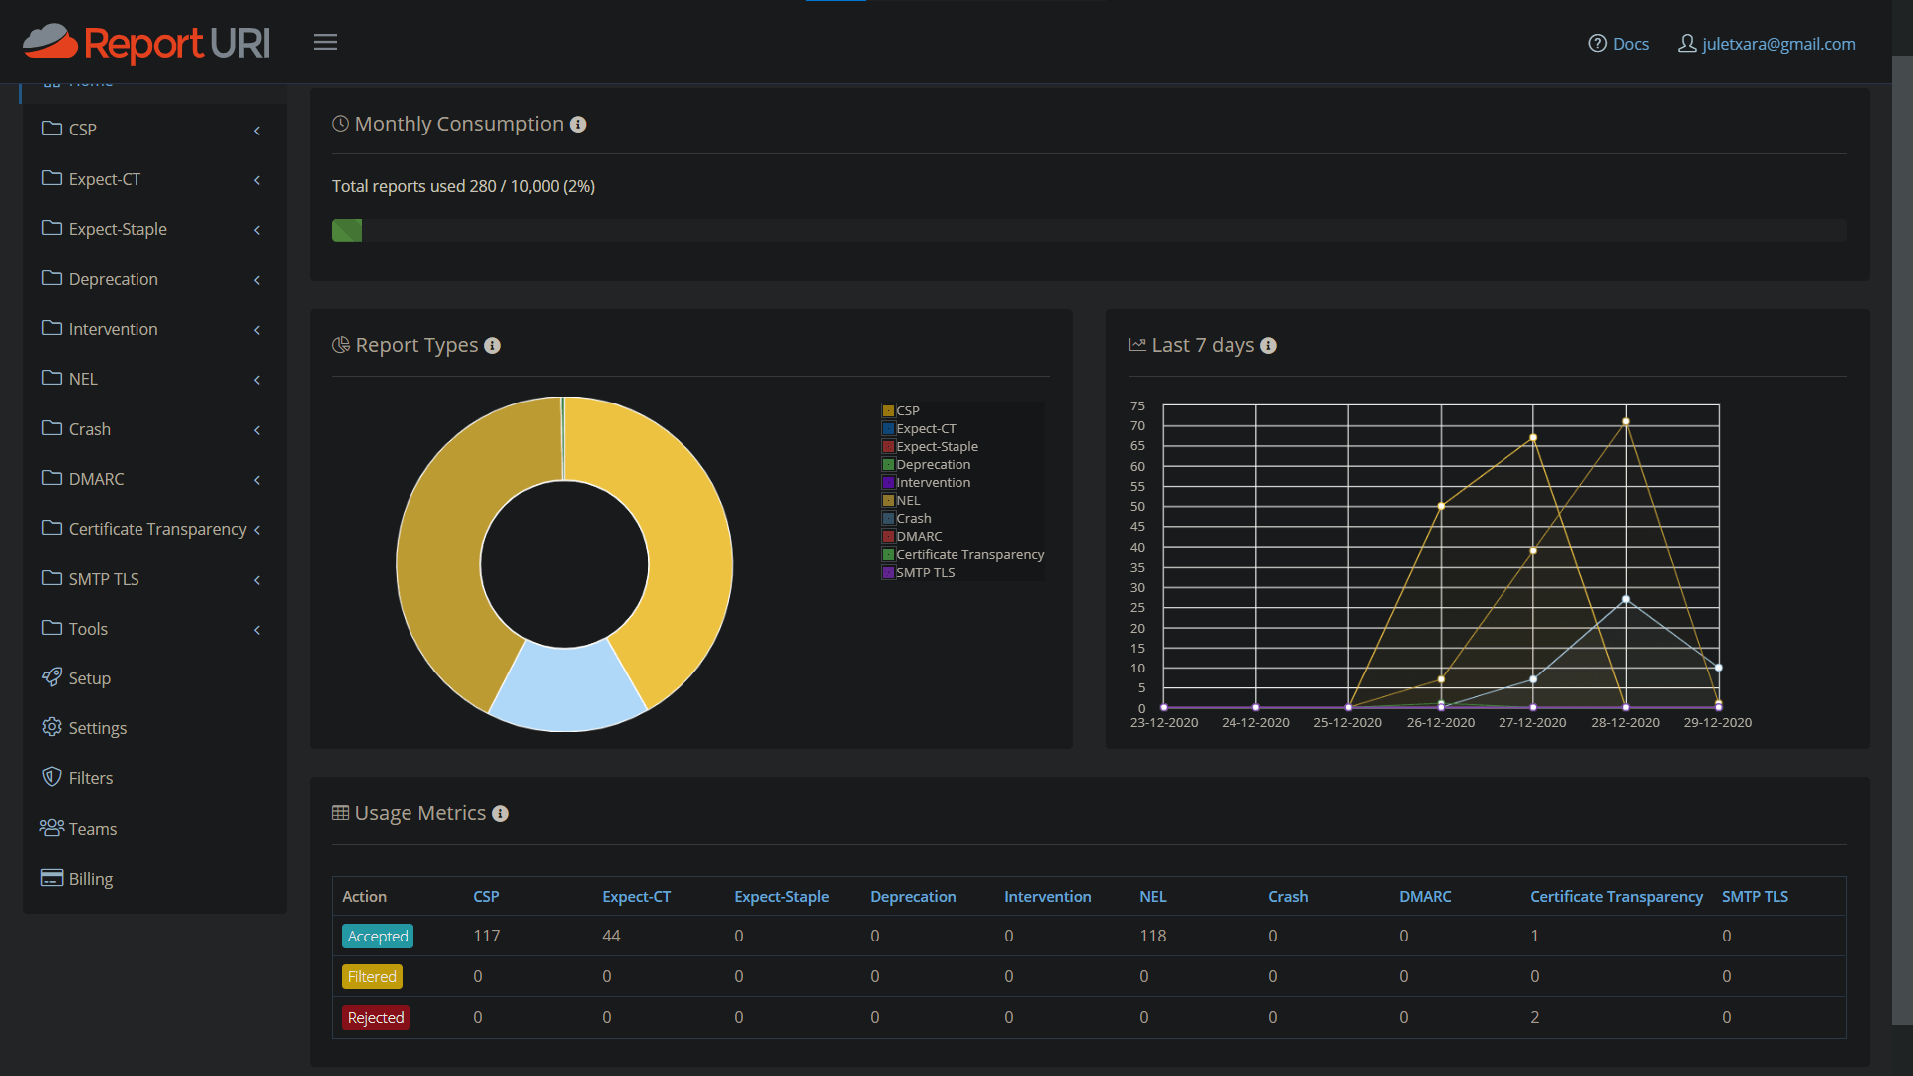The width and height of the screenshot is (1913, 1076).
Task: Open the Last 7 days info tooltip
Action: pos(1268,346)
